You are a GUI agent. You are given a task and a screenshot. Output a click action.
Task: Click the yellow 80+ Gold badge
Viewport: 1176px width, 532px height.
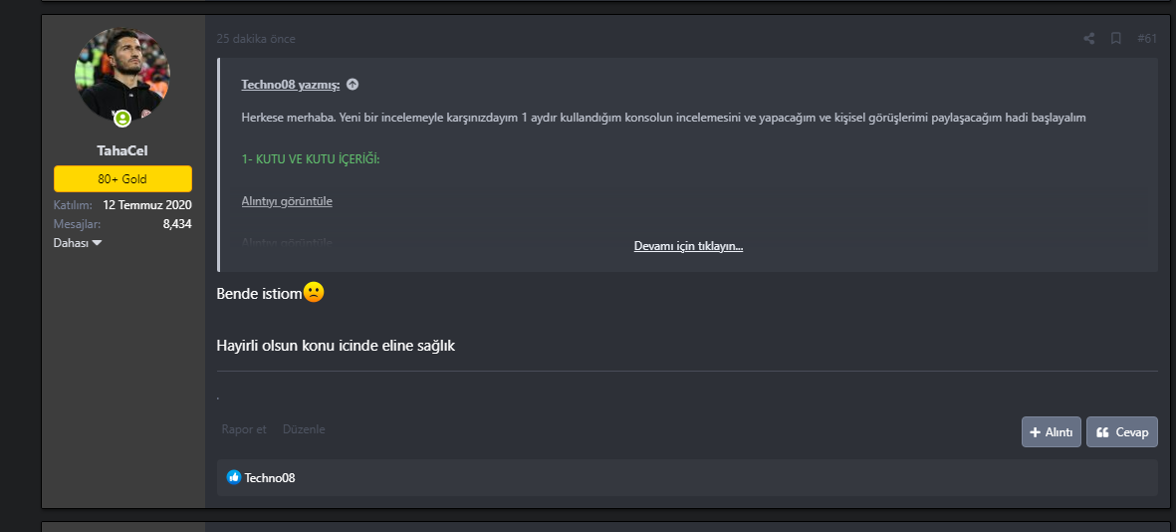122,179
